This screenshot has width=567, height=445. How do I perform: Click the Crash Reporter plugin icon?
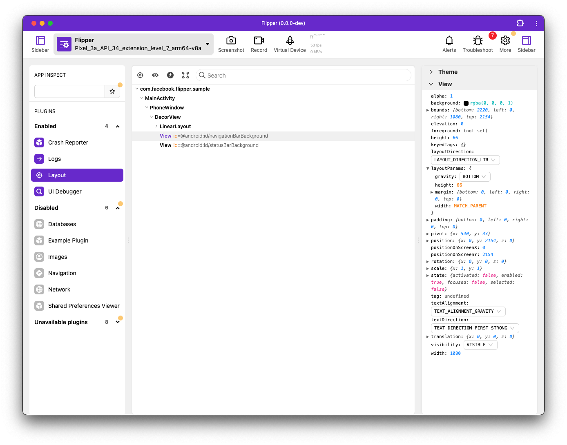point(39,142)
